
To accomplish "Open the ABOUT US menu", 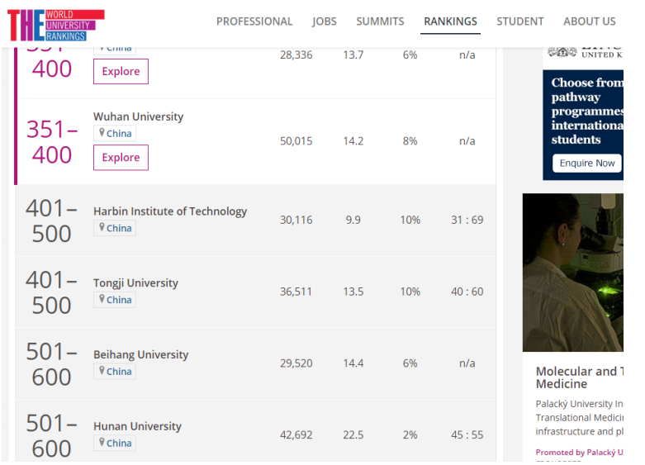I will coord(590,21).
